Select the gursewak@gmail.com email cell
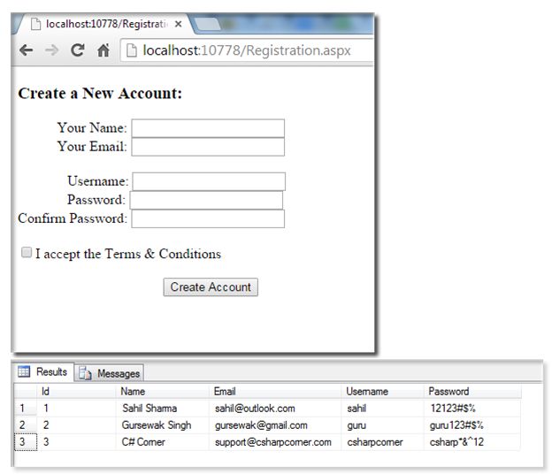This screenshot has width=552, height=474. [x=275, y=425]
